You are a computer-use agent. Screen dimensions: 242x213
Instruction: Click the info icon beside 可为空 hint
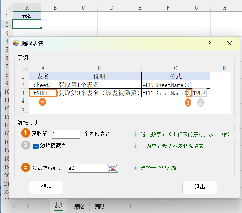(135, 146)
